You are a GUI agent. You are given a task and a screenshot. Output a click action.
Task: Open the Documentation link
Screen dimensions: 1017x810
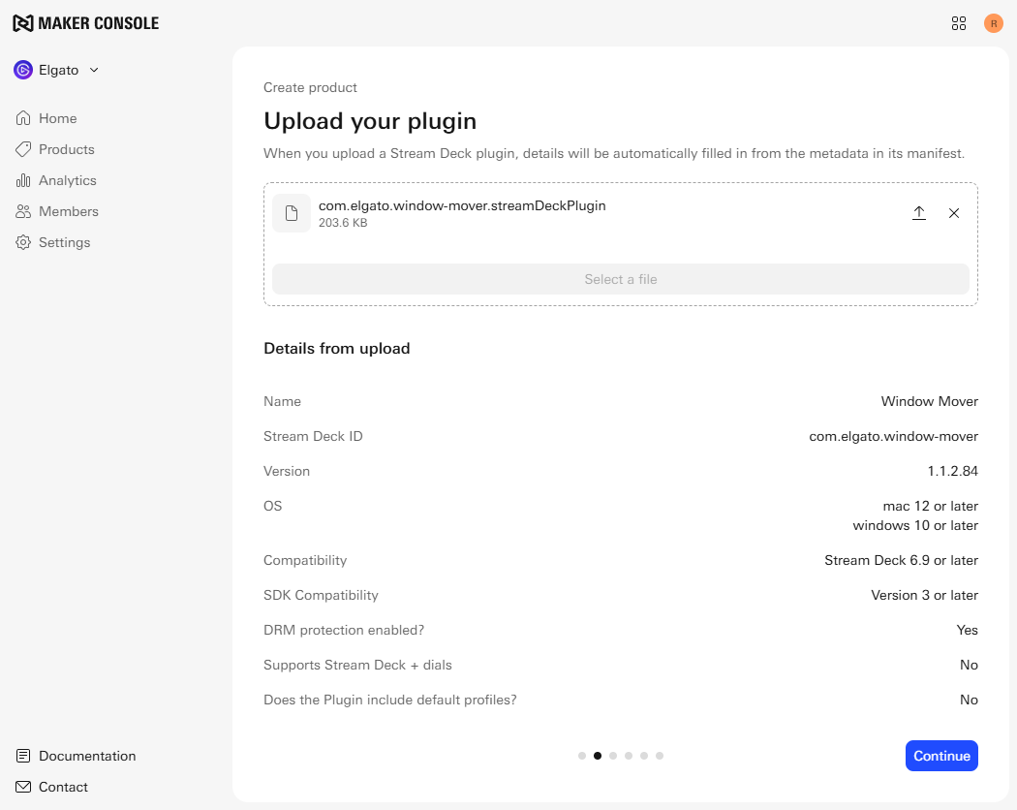pyautogui.click(x=86, y=756)
